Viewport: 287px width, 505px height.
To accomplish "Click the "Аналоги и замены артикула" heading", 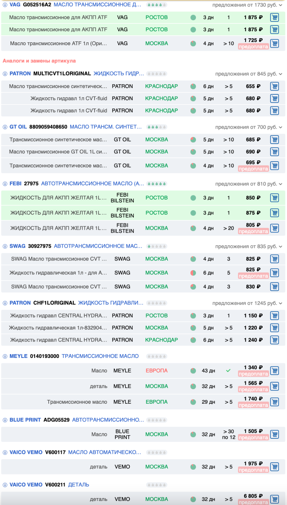I will tap(39, 61).
